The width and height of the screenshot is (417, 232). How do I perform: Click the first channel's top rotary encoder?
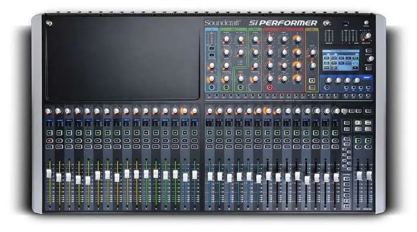49,111
